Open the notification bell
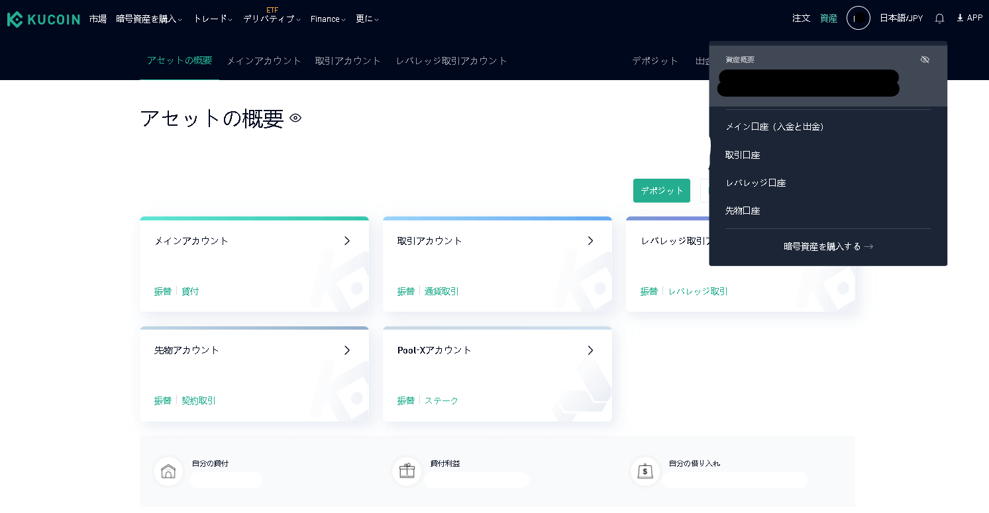This screenshot has height=513, width=989. (939, 19)
